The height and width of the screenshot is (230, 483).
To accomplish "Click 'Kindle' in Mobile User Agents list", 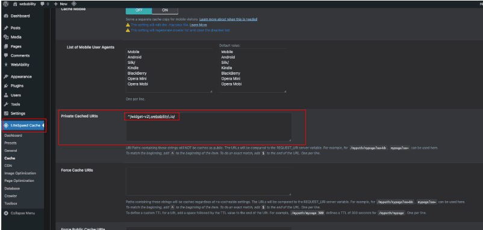I will tap(133, 68).
